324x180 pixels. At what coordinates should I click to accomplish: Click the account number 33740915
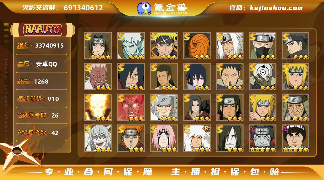tap(49, 46)
